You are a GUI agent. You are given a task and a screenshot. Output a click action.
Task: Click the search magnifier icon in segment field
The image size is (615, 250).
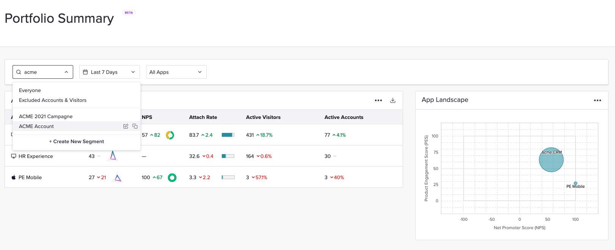click(x=19, y=72)
